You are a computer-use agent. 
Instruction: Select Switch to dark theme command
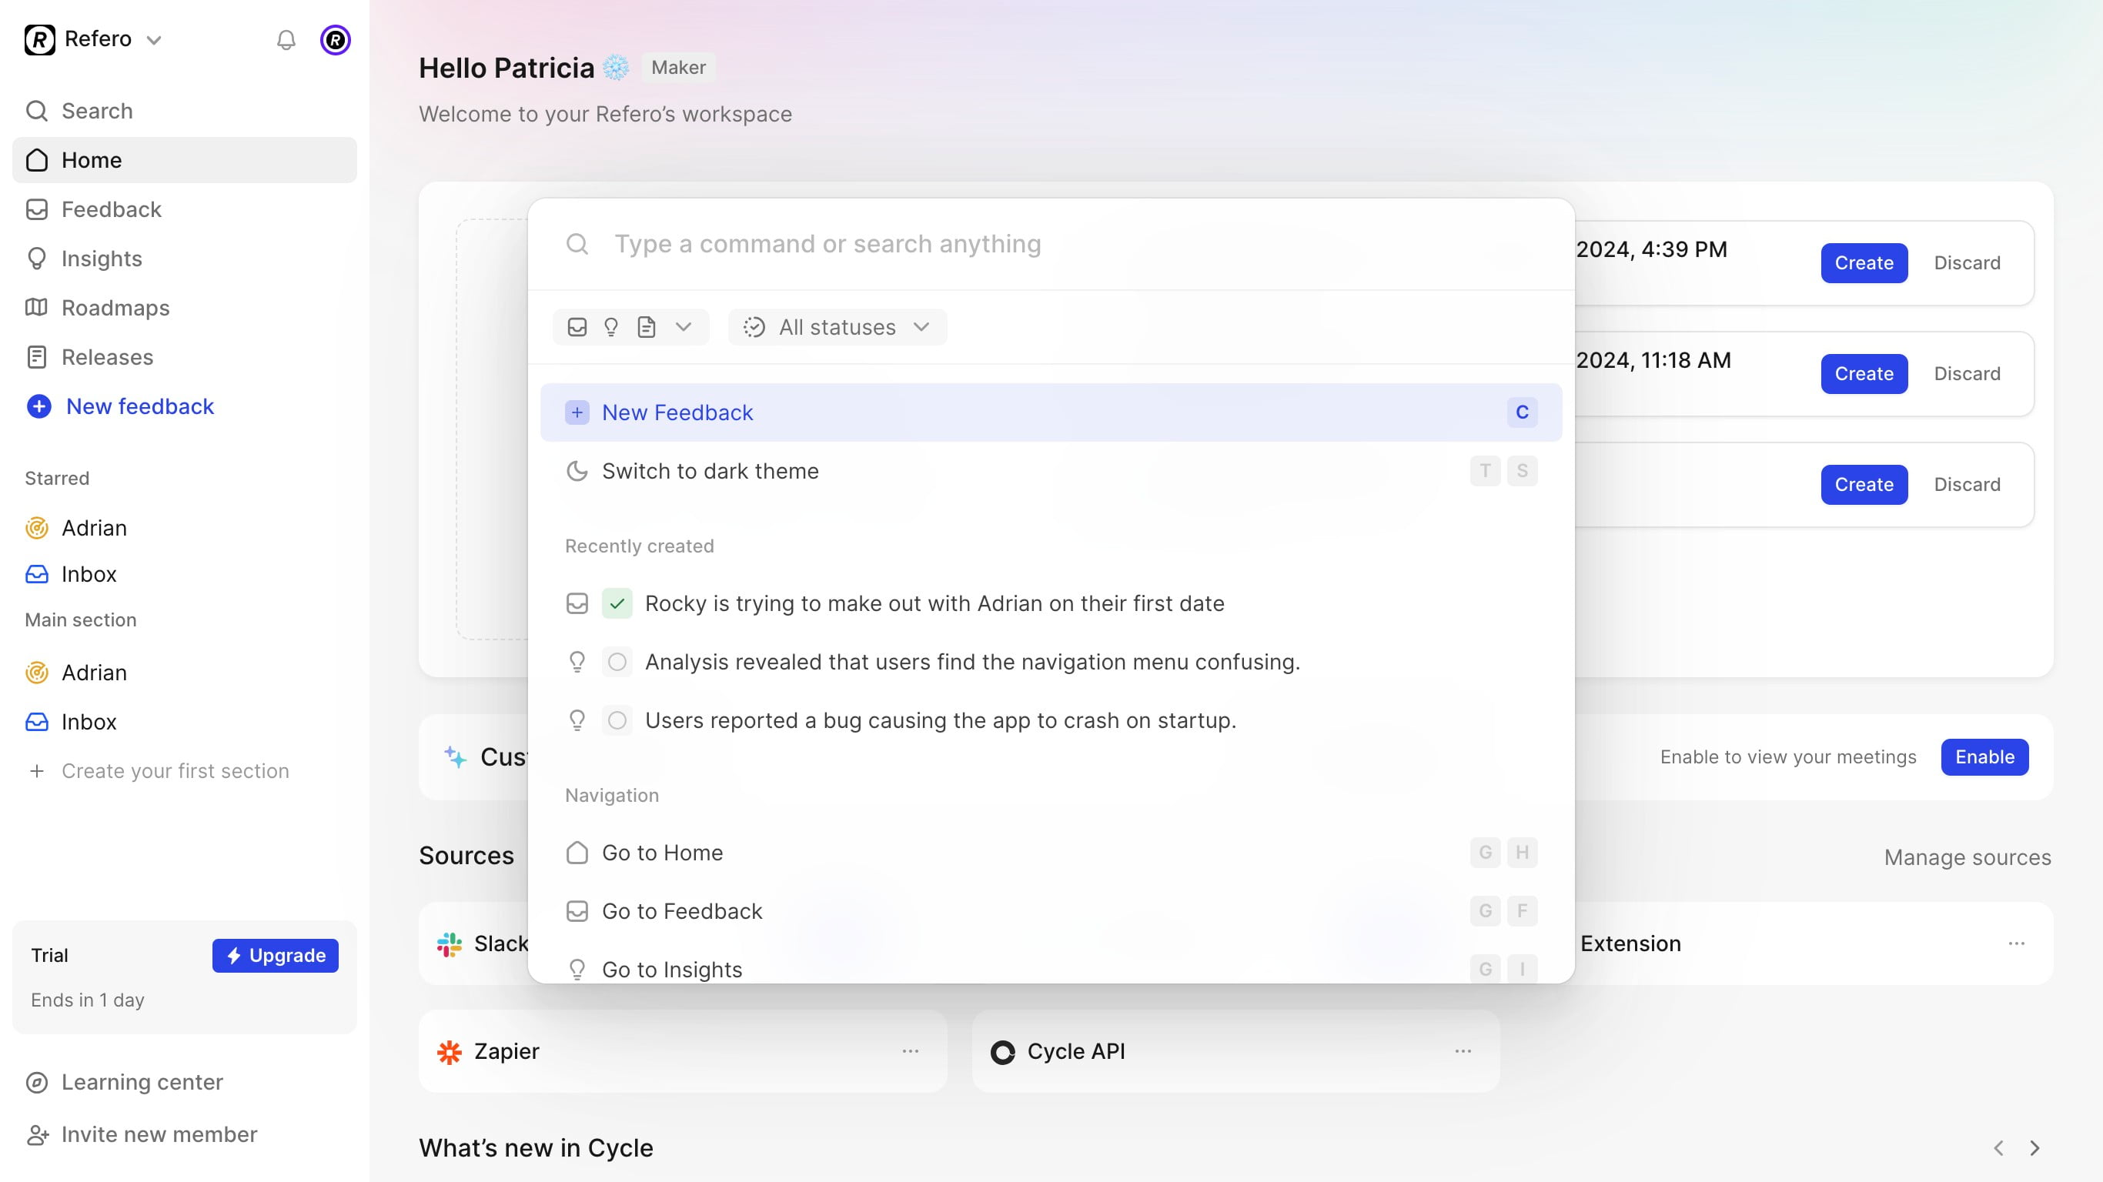point(710,471)
